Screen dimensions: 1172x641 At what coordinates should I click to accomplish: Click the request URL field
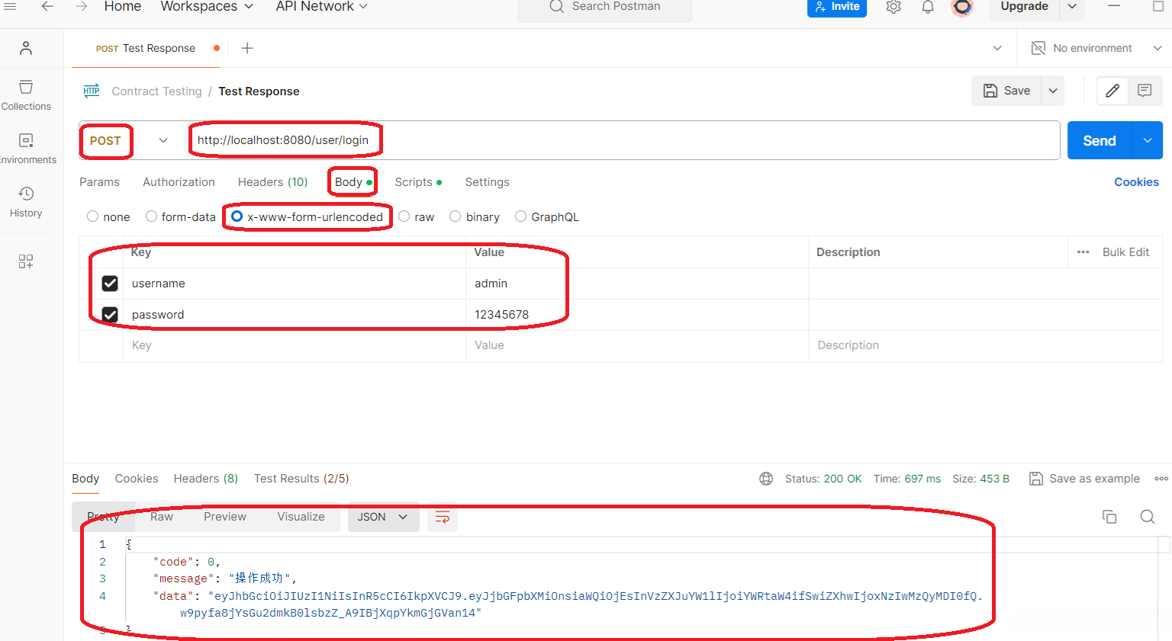[x=624, y=140]
